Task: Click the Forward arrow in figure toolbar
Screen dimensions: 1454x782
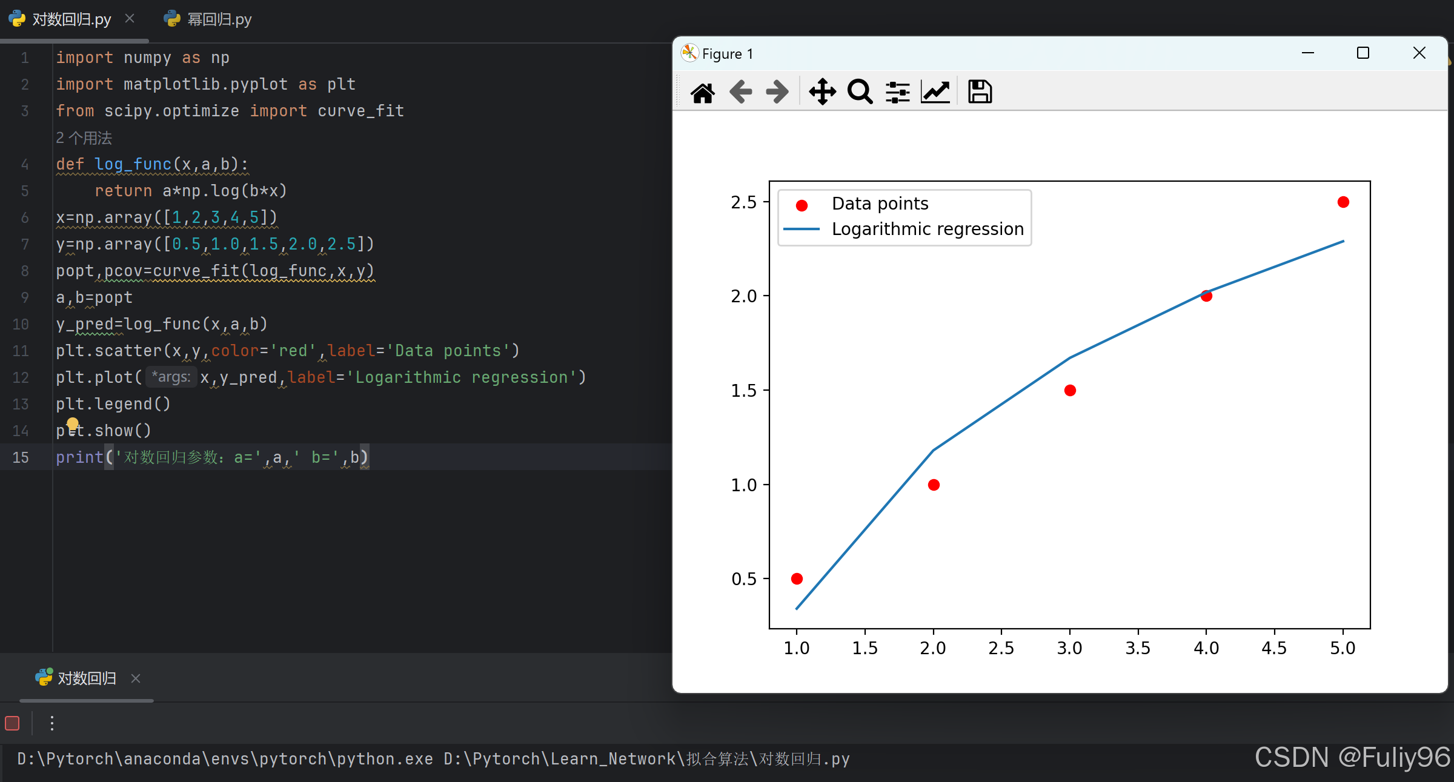Action: pyautogui.click(x=777, y=93)
